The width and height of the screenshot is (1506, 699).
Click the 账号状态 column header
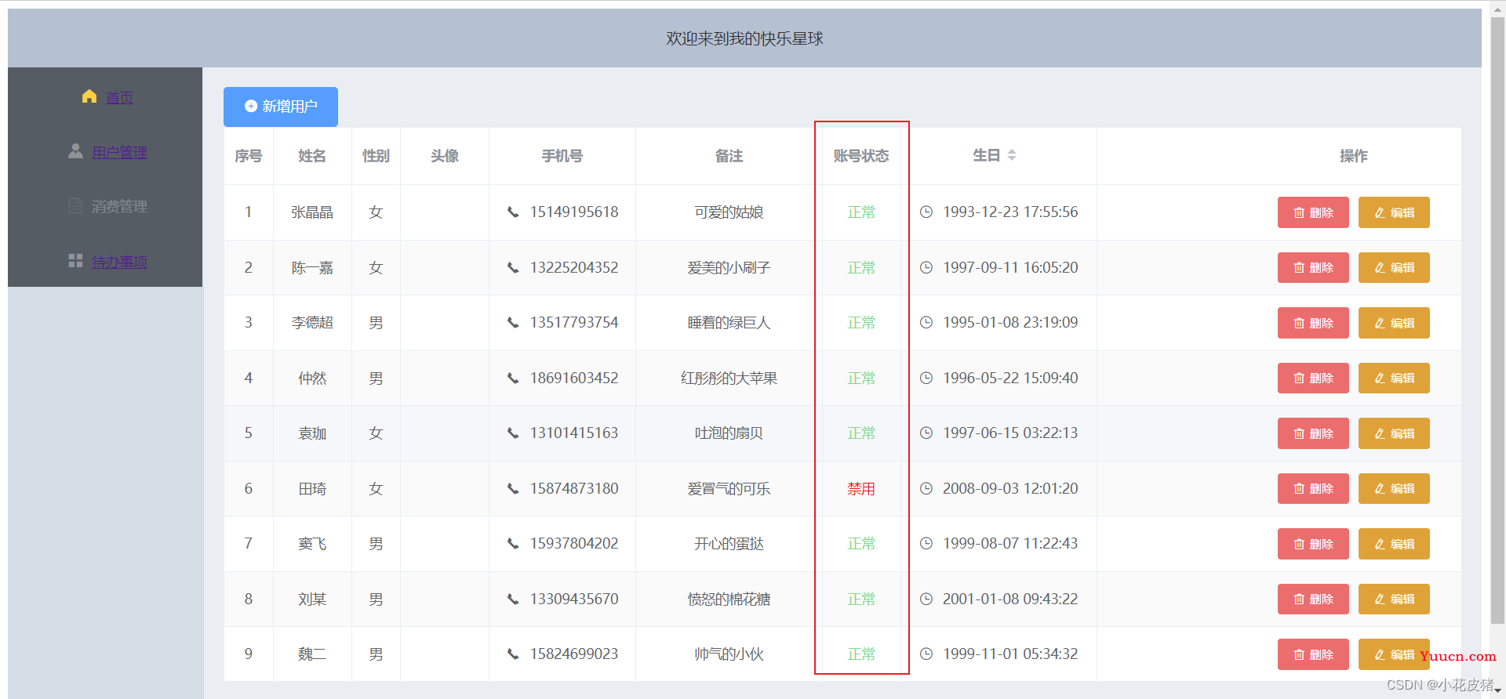click(x=861, y=156)
